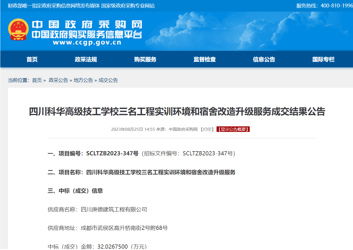Open the 信息公告 navigation menu item
This screenshot has height=250, width=353.
[264, 59]
